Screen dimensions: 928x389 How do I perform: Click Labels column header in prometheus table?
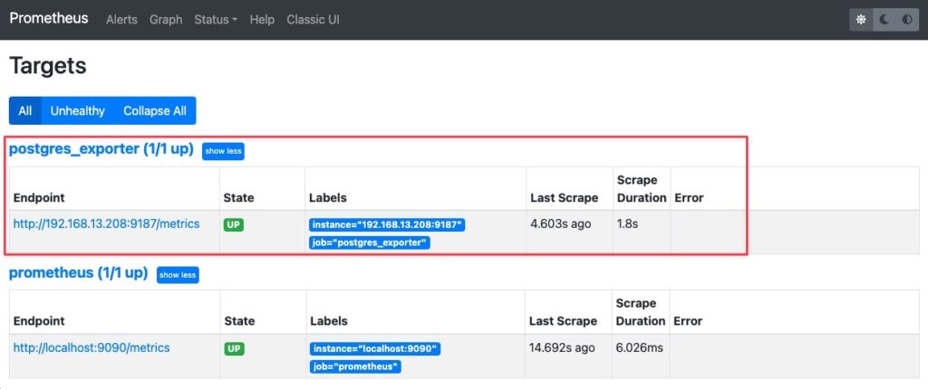(328, 321)
